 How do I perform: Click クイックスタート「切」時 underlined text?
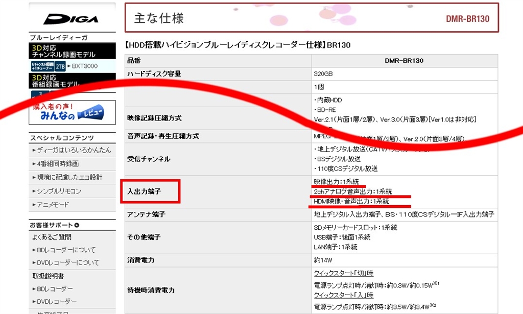pos(344,273)
